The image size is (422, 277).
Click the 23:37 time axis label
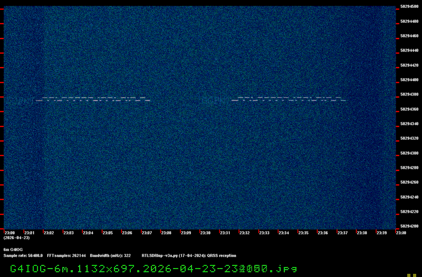point(342,233)
